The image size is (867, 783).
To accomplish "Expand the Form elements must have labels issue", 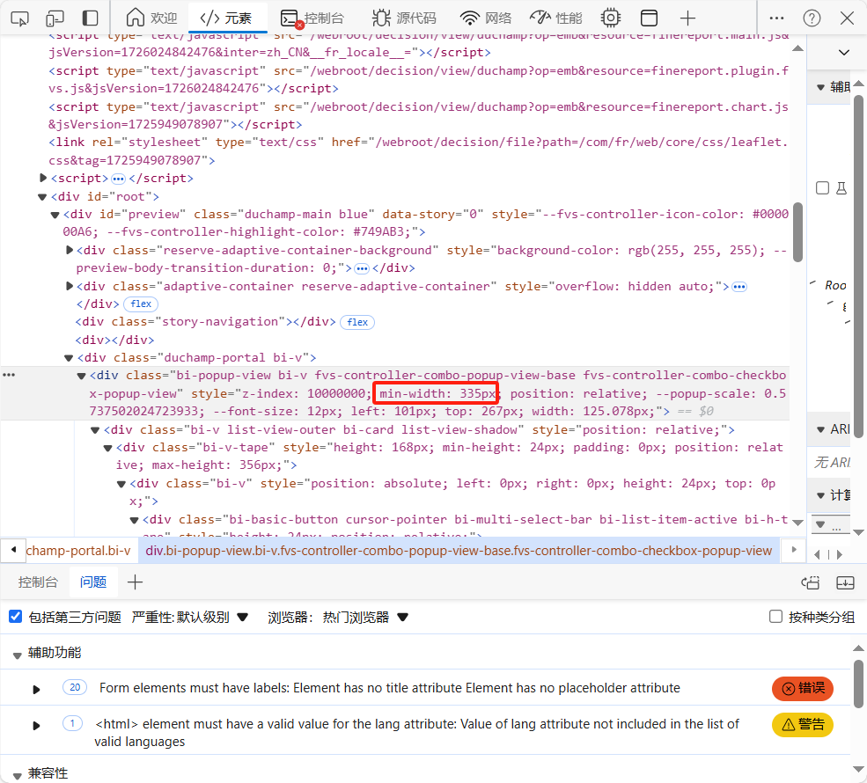I will pyautogui.click(x=36, y=689).
